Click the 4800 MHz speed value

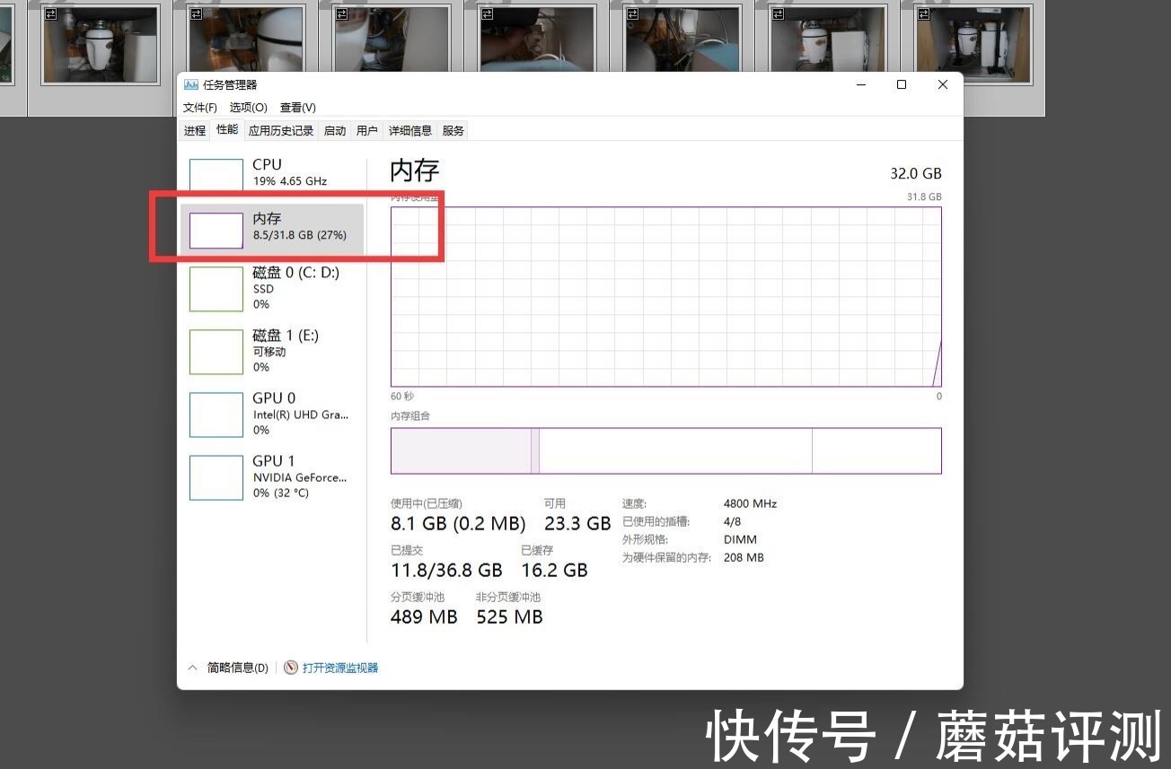[750, 503]
